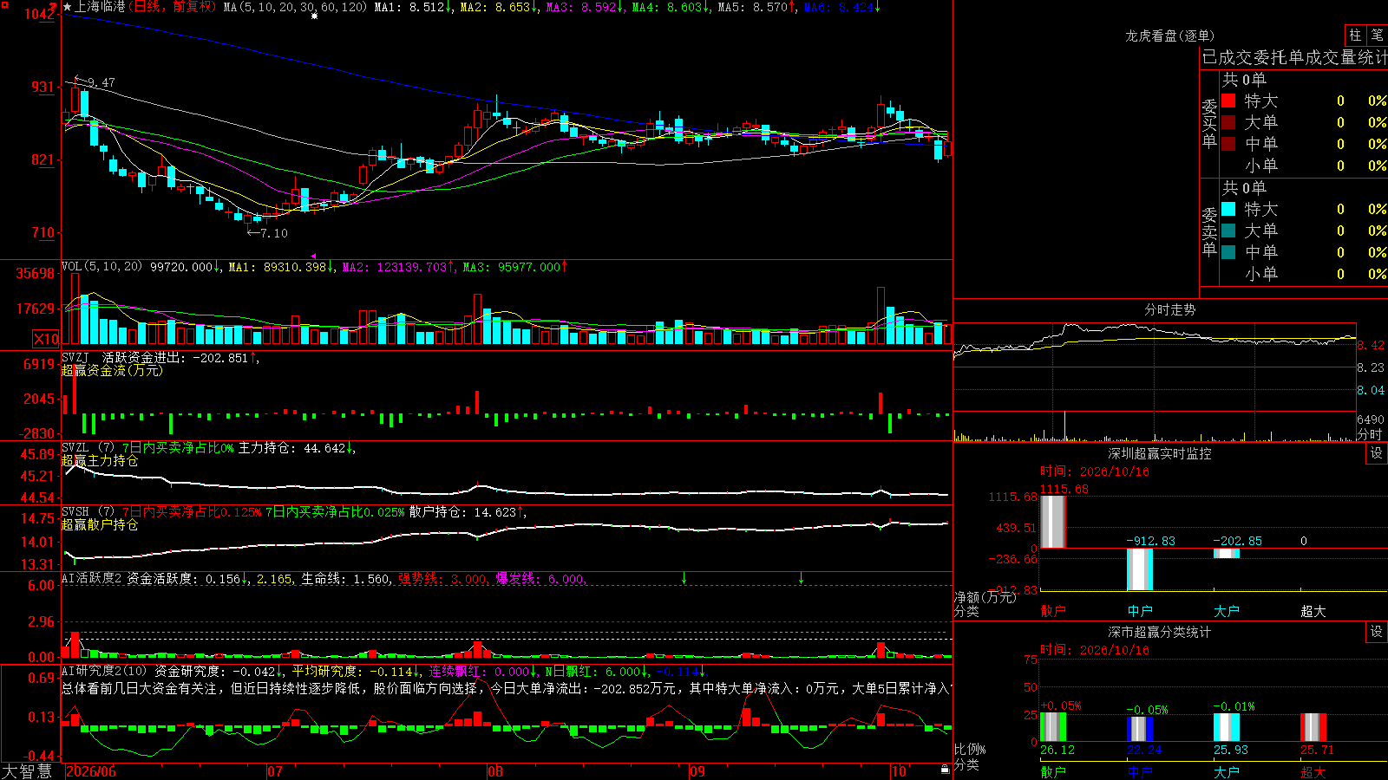The width and height of the screenshot is (1388, 780).
Task: Open 设 settings for 深市超赢分类统计
Action: tap(1377, 632)
